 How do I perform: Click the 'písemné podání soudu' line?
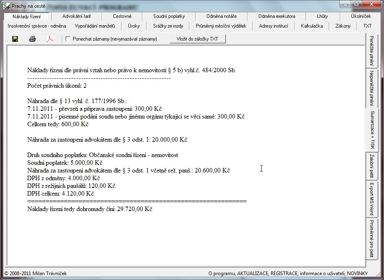click(x=136, y=116)
